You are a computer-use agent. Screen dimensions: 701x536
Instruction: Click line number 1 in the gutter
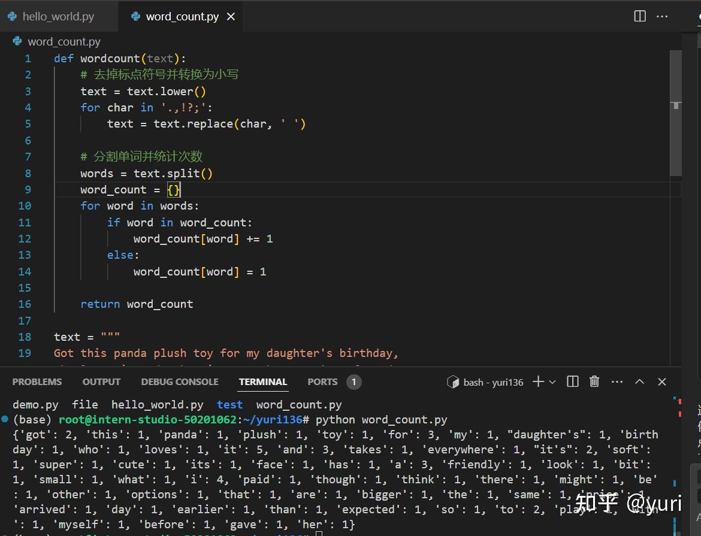pyautogui.click(x=28, y=59)
